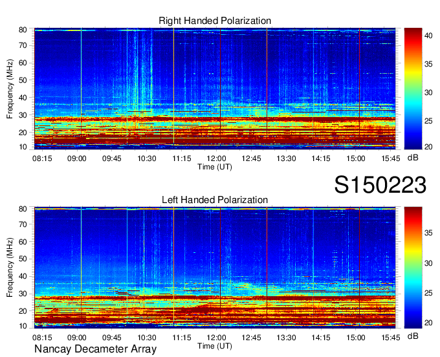Click "Frequency (MHz)" label of Right Handed plot
The image size is (440, 357).
click(x=10, y=89)
